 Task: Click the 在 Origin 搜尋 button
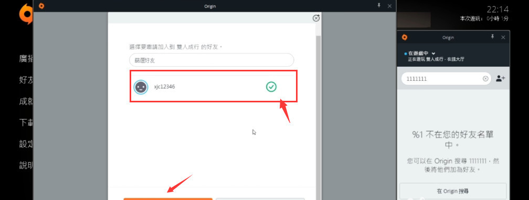tap(453, 191)
